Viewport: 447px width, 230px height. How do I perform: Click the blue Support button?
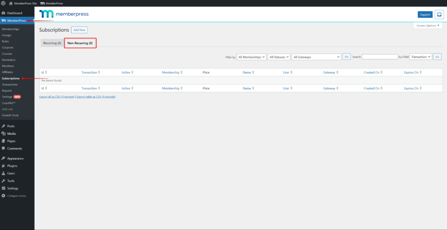coord(425,14)
